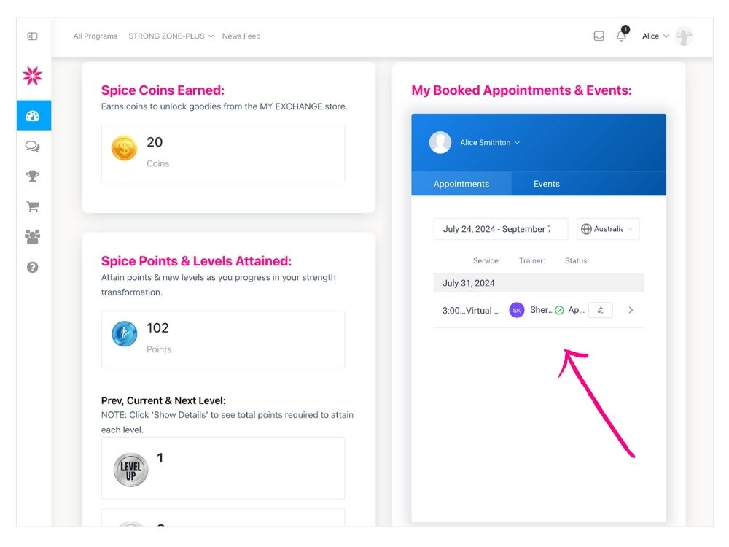Open the trophy achievements icon
This screenshot has width=729, height=547.
click(33, 176)
